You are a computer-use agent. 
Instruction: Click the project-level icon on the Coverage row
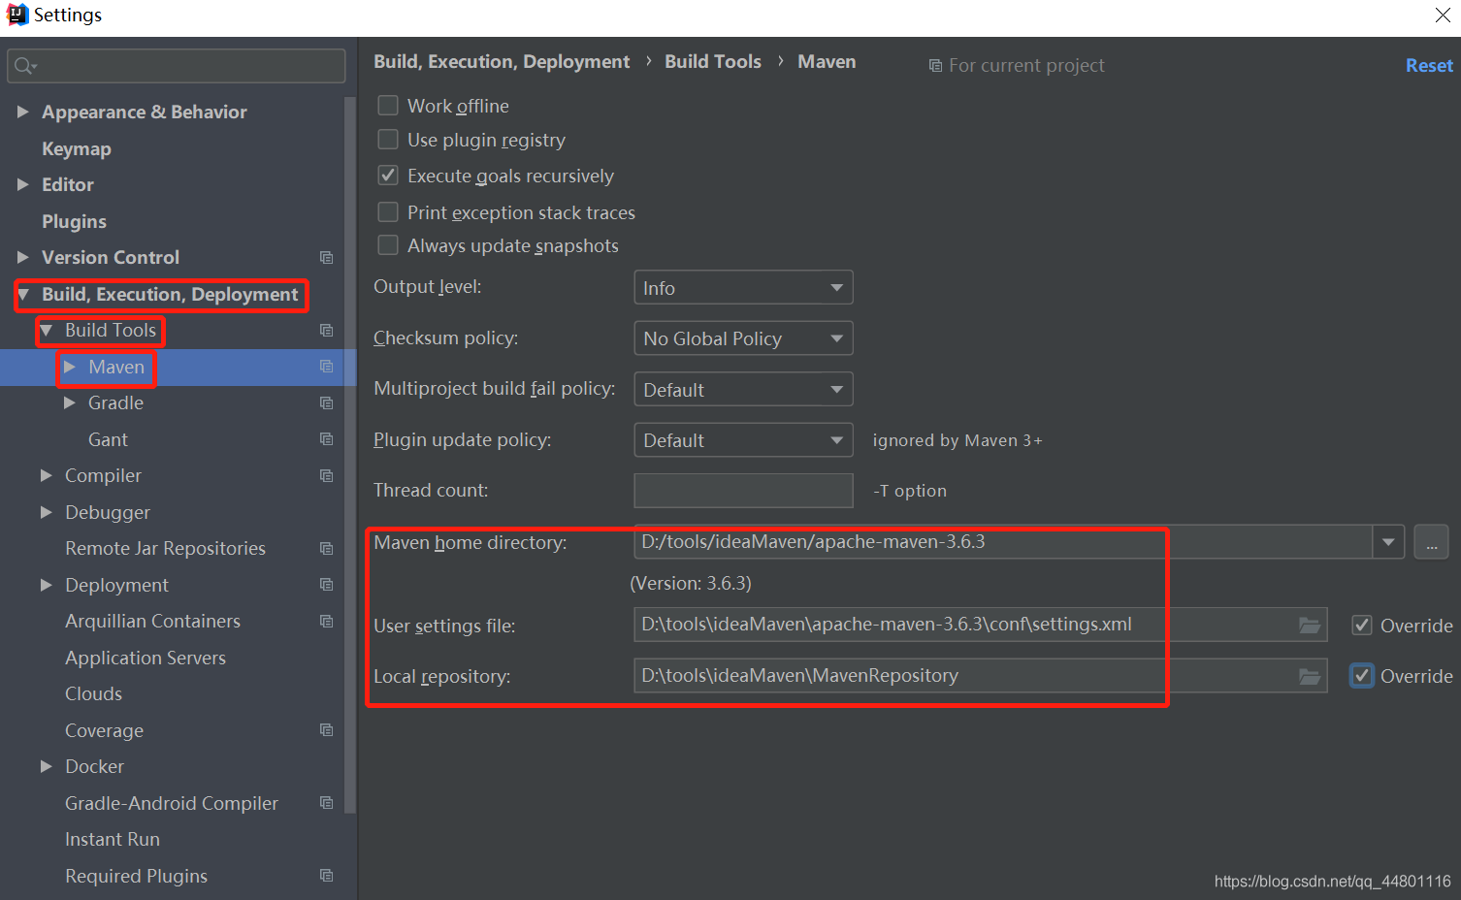click(327, 730)
